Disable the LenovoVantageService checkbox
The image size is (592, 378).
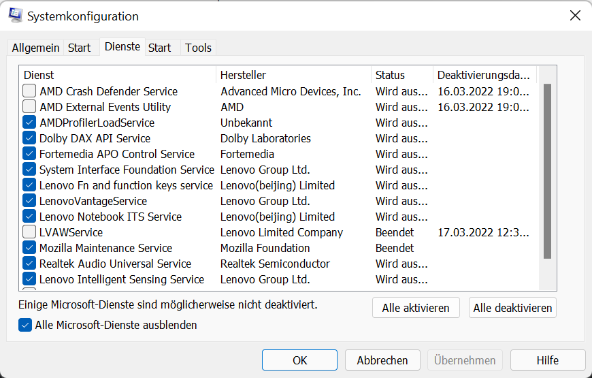click(x=29, y=201)
